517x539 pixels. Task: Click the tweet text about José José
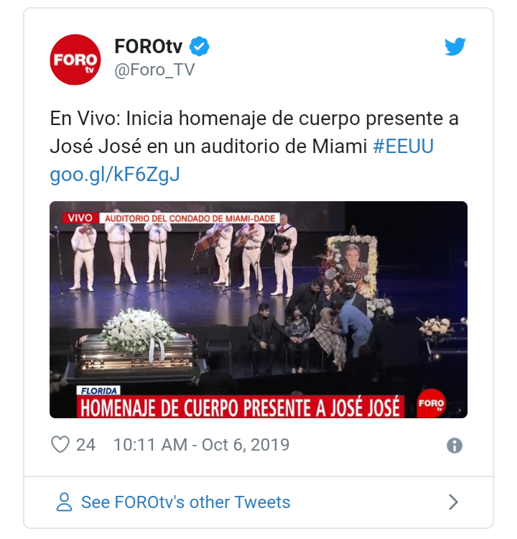(x=254, y=132)
